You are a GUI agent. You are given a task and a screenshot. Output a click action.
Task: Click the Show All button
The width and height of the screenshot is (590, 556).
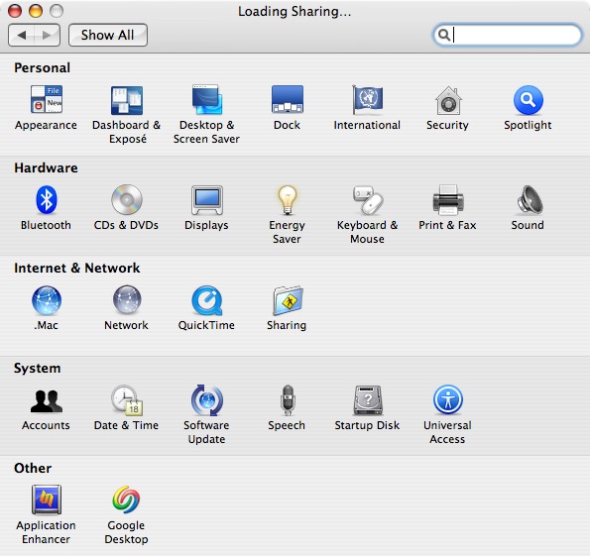[108, 35]
